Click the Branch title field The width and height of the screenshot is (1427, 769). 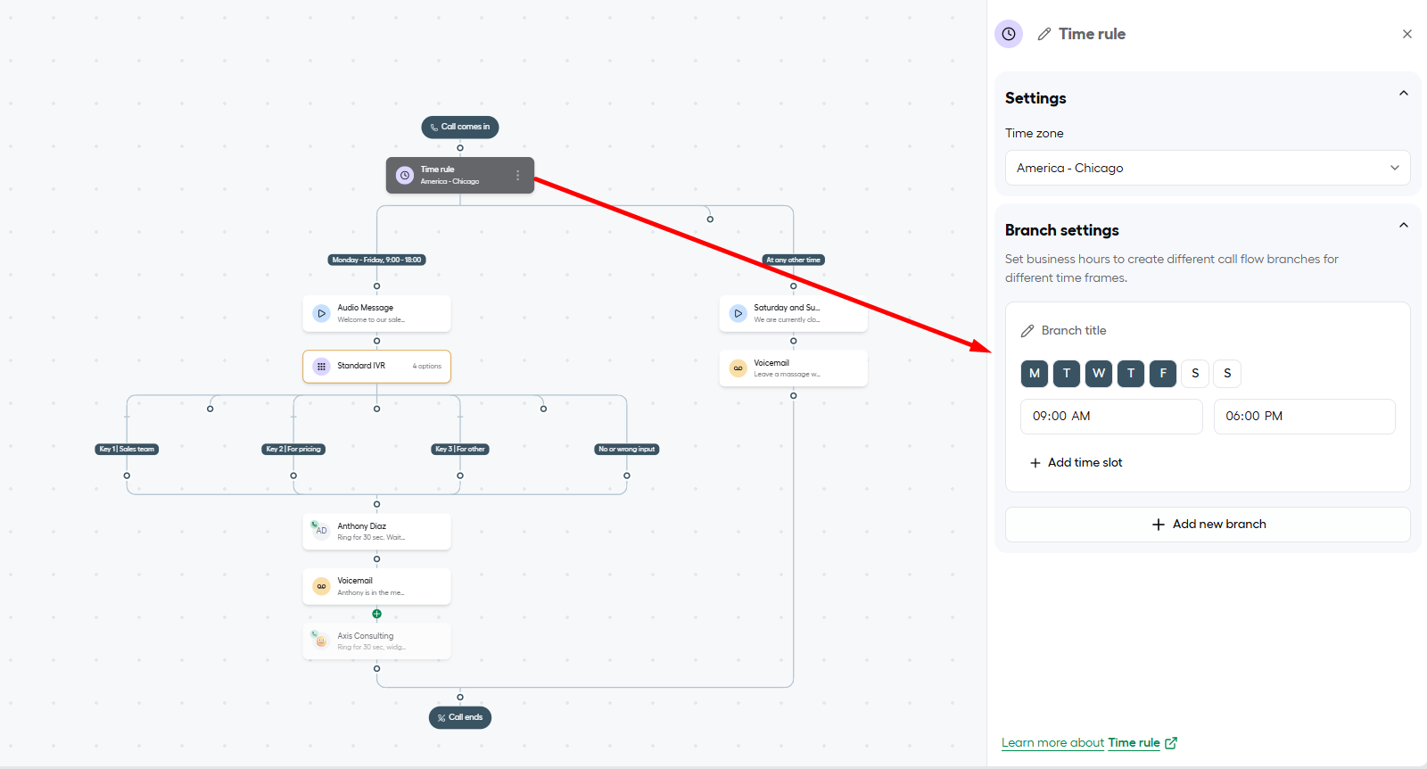pos(1074,331)
